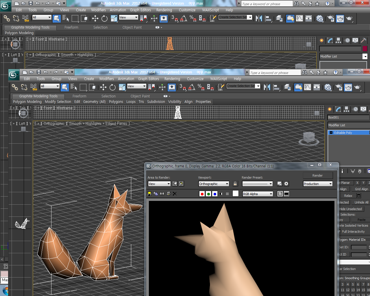This screenshot has width=370, height=296.
Task: Toggle blue channel in render window
Action: click(215, 194)
